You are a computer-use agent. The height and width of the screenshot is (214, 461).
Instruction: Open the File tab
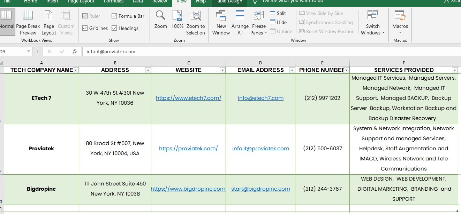(7, 2)
